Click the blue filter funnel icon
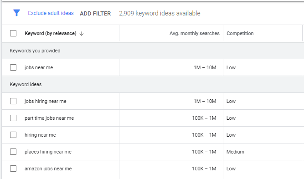The image size is (304, 179). 16,13
